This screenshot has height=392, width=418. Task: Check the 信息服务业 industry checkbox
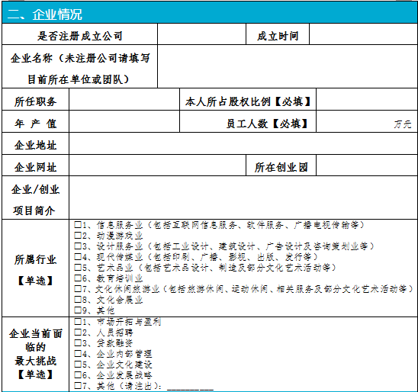[78, 224]
